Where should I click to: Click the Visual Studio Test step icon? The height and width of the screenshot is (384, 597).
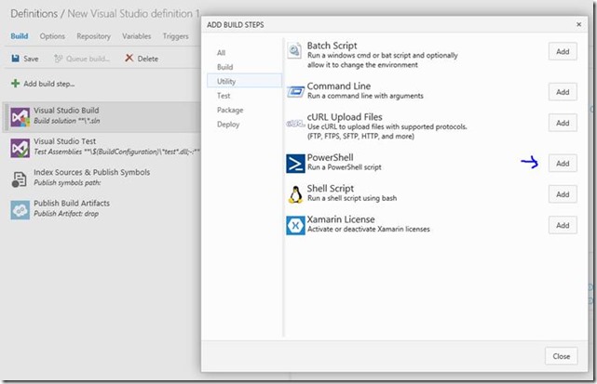tap(20, 148)
